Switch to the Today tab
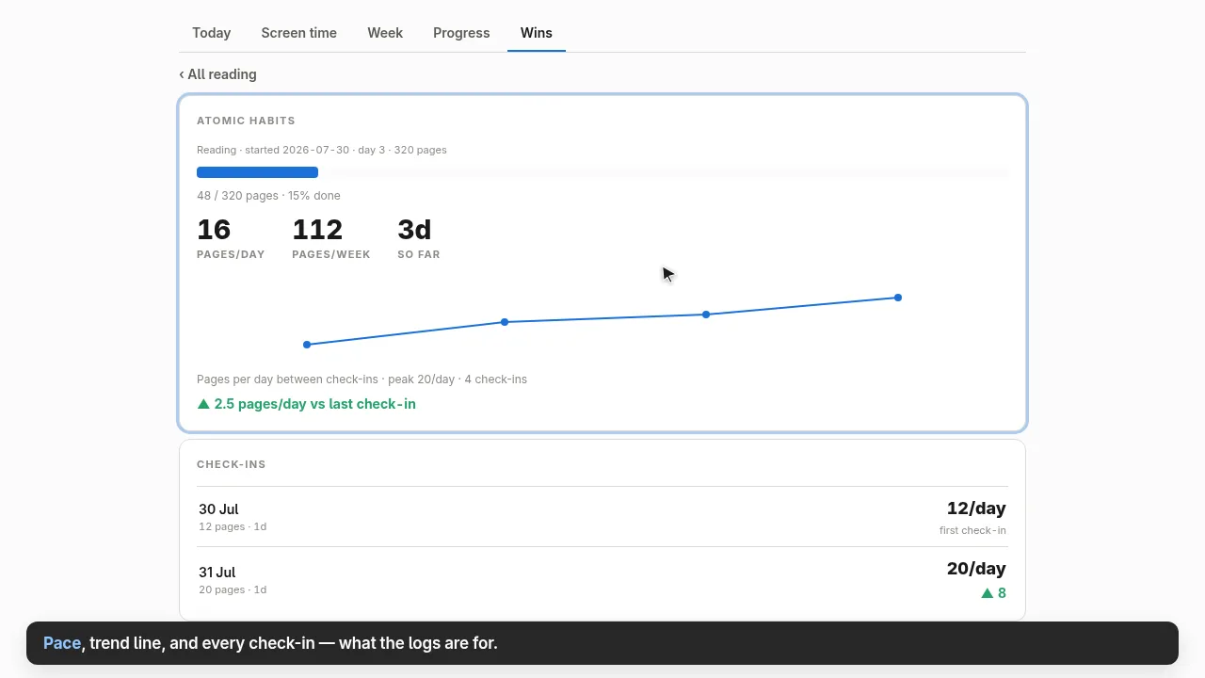 point(211,33)
